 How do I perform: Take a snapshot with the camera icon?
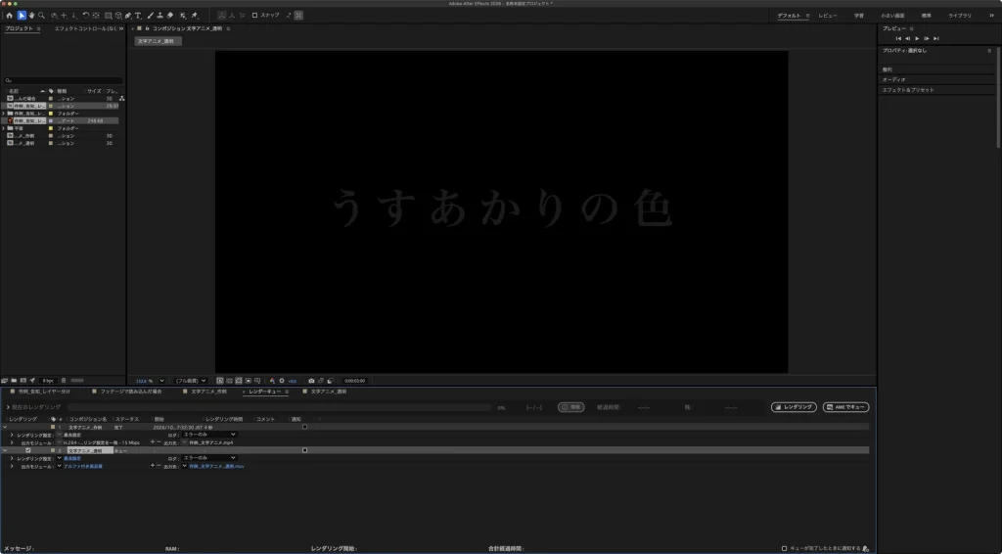tap(311, 381)
